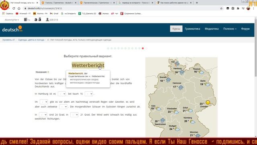Image resolution: width=257 pixels, height=145 pixels.
Task: Click the deutsch.info logo
Action: tap(12, 29)
